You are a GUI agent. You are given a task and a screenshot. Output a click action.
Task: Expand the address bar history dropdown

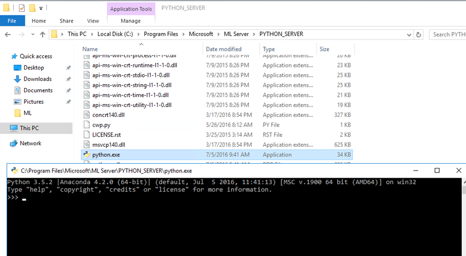(409, 35)
